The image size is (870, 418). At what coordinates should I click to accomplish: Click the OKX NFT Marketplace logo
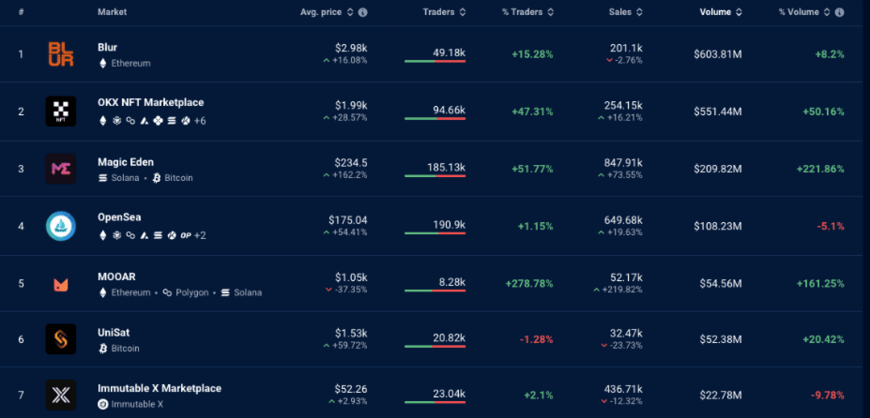pyautogui.click(x=61, y=112)
